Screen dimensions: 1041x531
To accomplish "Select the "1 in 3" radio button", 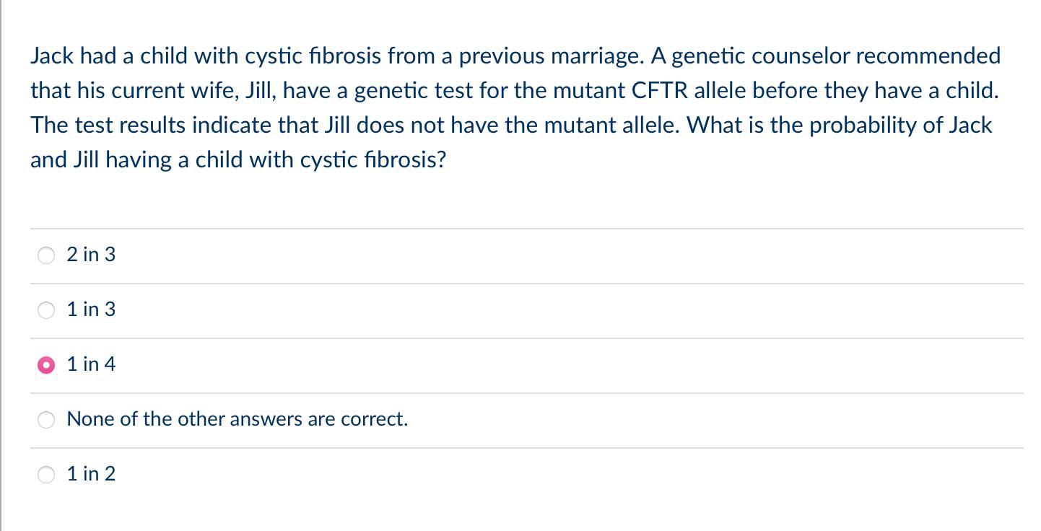I will [46, 310].
